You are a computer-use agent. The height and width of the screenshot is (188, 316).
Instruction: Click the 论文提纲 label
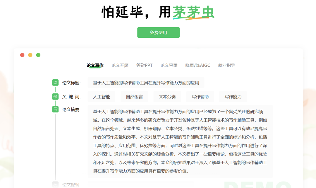pyautogui.click(x=71, y=184)
